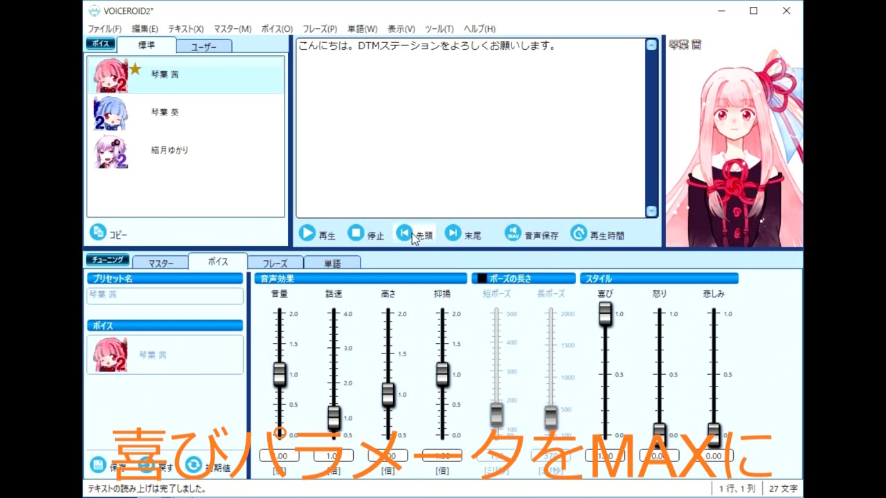The height and width of the screenshot is (498, 886).
Task: Click the VOICEROID2 title bar app icon
Action: [x=93, y=10]
